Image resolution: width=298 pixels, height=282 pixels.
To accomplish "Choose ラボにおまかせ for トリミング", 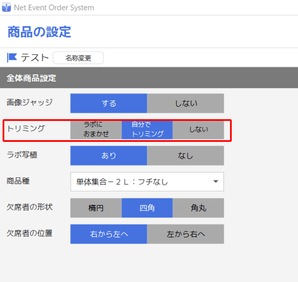I will pos(96,129).
